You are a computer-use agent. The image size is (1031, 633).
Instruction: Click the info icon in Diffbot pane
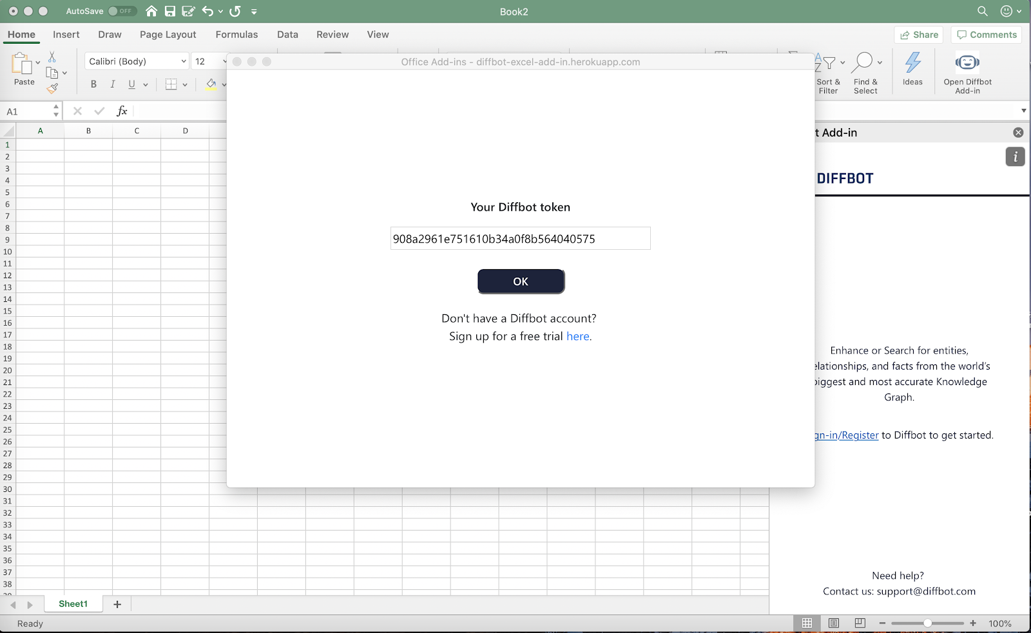coord(1015,156)
